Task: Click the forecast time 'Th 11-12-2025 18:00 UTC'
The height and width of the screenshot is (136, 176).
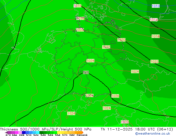Action: (x=128, y=129)
